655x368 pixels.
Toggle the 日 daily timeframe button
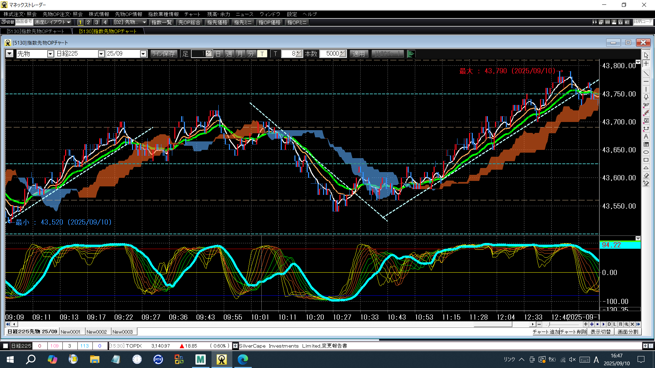click(x=218, y=54)
